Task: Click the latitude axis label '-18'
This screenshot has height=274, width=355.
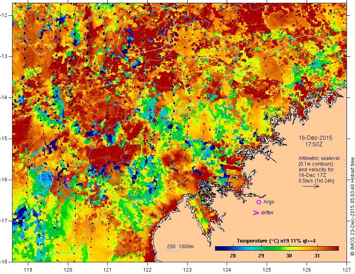Action: [4, 262]
